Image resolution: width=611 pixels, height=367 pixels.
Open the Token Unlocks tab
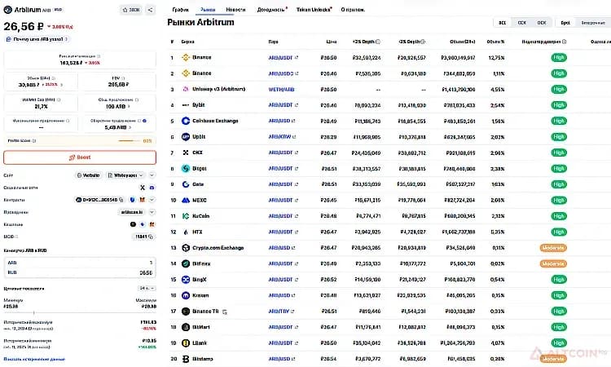(x=314, y=10)
